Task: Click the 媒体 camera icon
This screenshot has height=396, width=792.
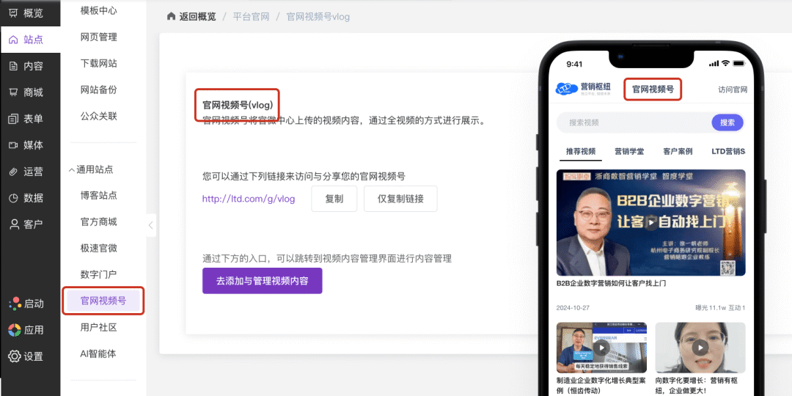Action: point(14,145)
